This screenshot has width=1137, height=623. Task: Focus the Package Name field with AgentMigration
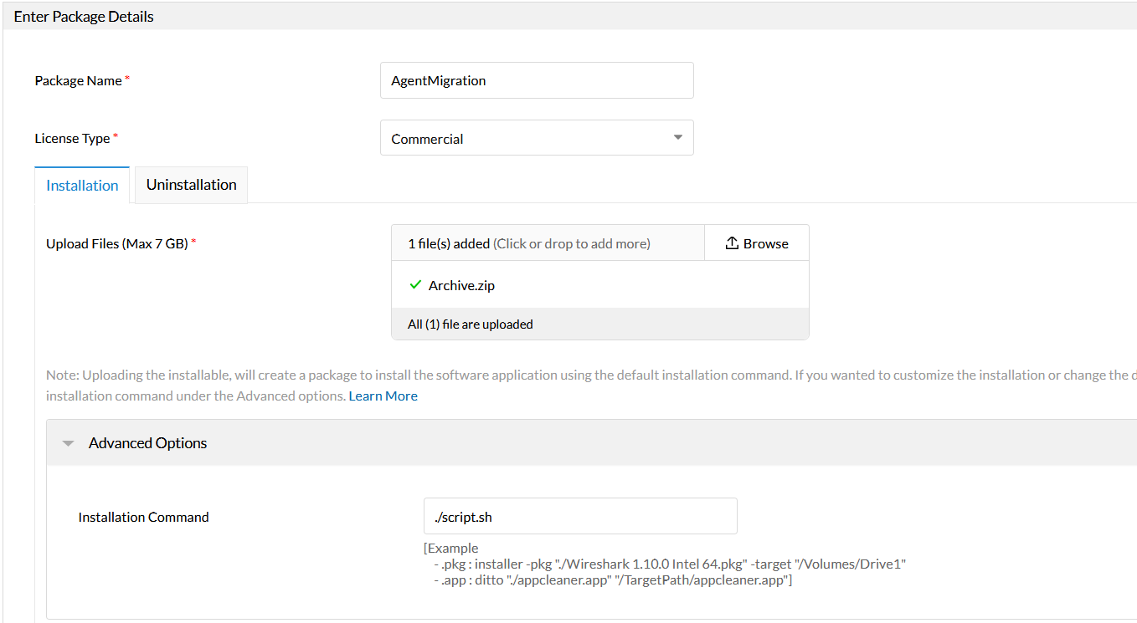click(x=536, y=81)
